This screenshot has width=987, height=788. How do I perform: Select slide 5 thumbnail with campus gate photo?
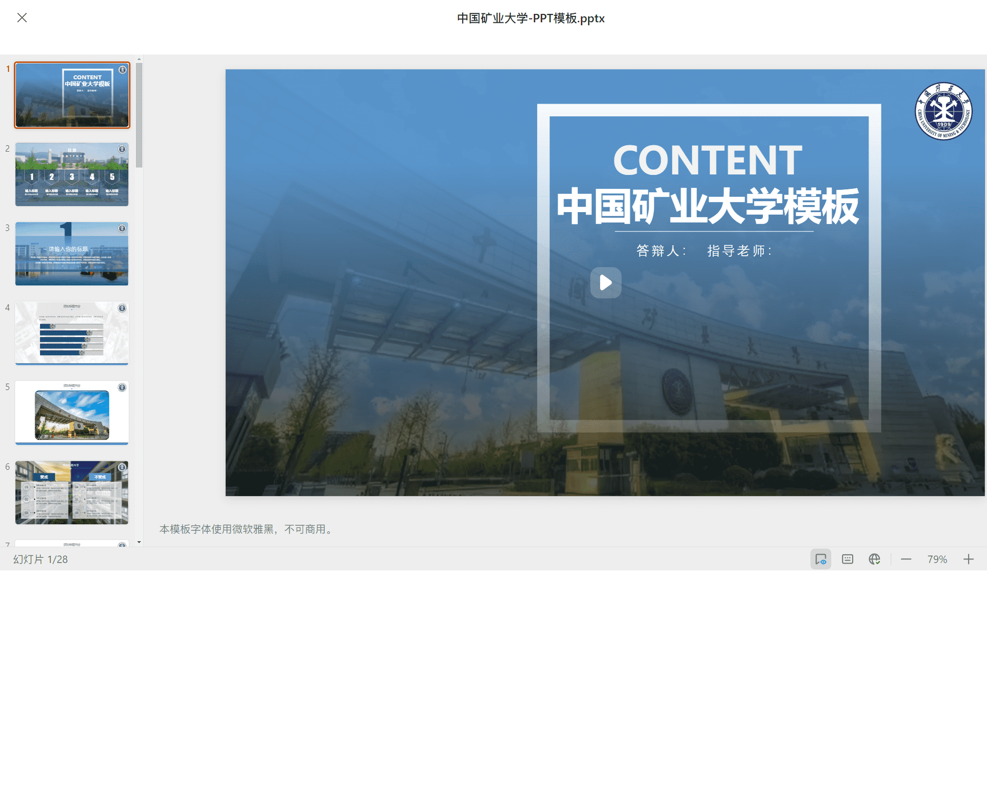click(x=72, y=413)
